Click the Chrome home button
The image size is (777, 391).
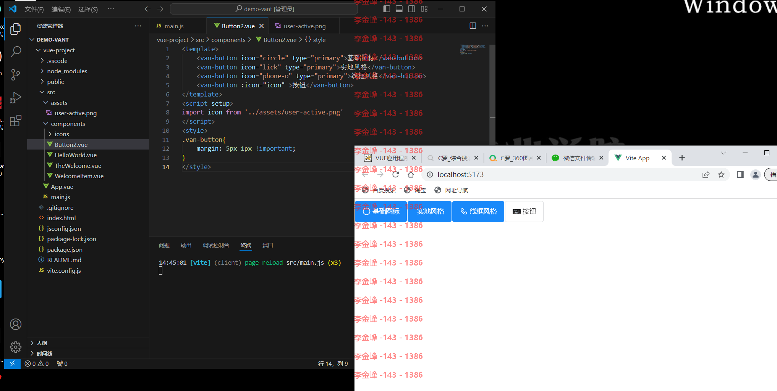click(411, 174)
